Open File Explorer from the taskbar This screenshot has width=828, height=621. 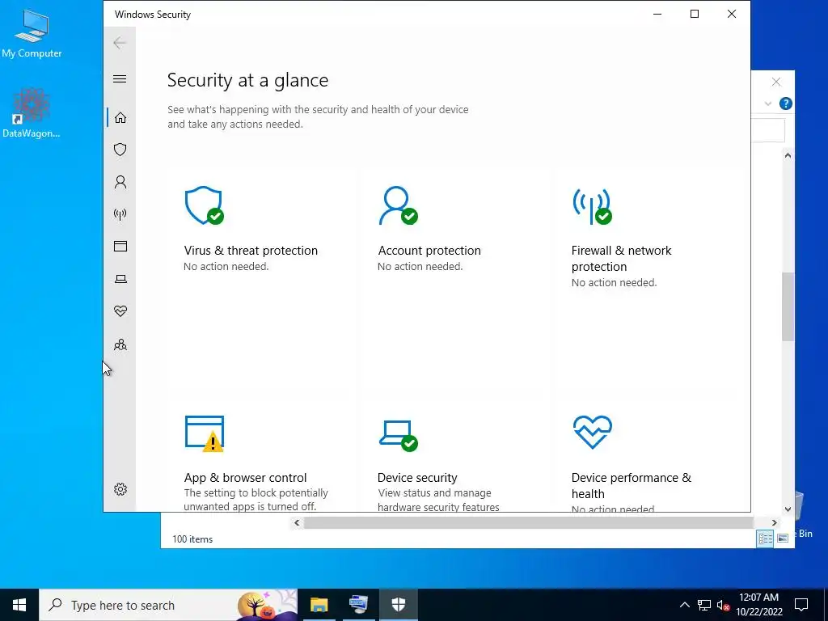319,605
